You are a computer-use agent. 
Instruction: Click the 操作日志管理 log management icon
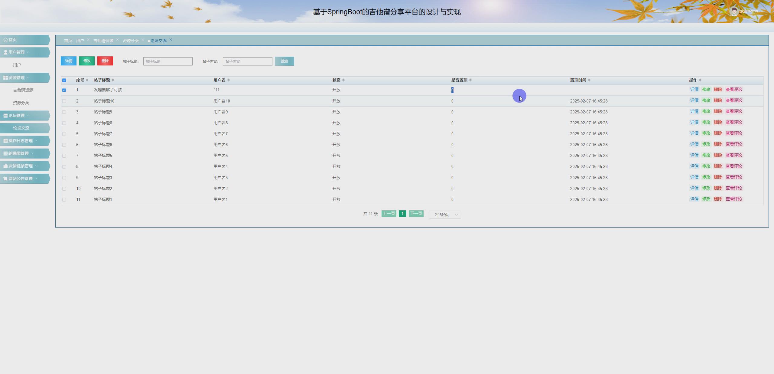pos(5,140)
